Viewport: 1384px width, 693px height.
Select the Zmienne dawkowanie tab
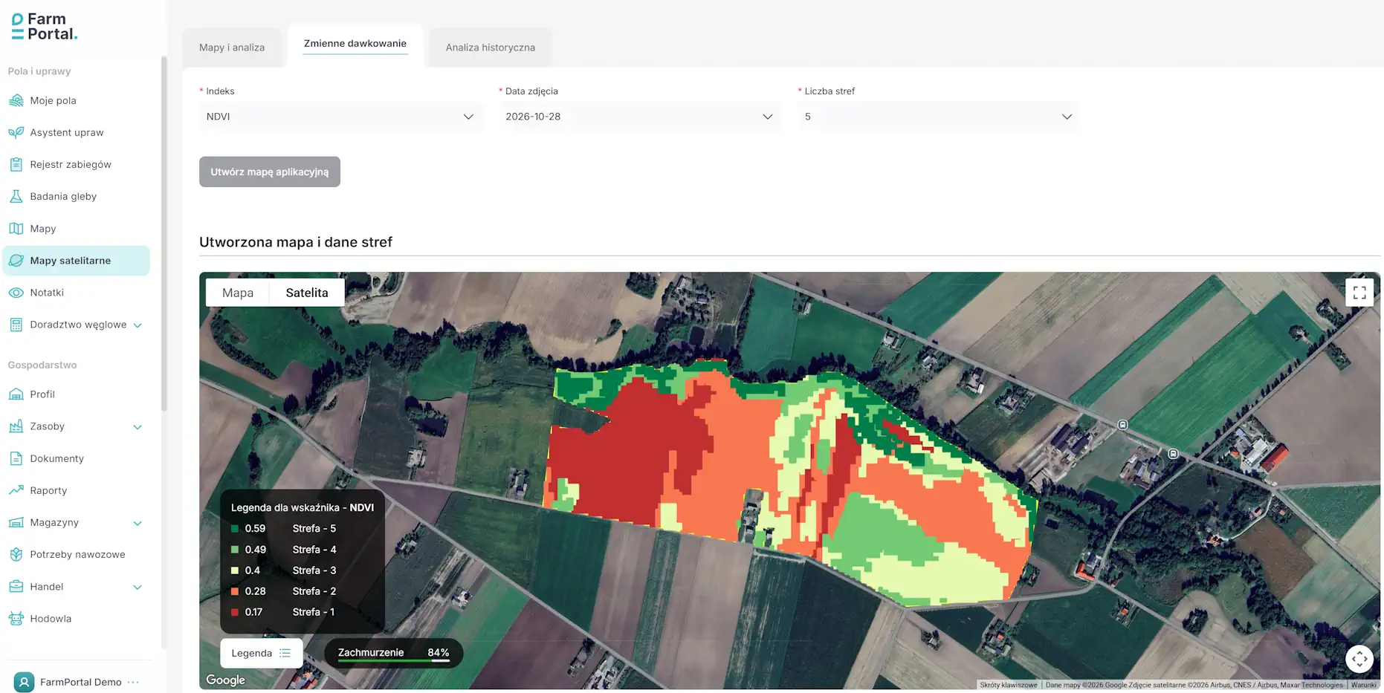(x=355, y=44)
